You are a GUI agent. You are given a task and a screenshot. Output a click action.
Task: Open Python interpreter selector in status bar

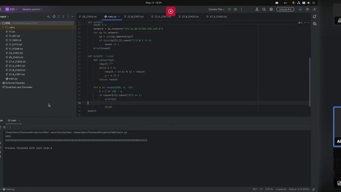pyautogui.click(x=299, y=189)
